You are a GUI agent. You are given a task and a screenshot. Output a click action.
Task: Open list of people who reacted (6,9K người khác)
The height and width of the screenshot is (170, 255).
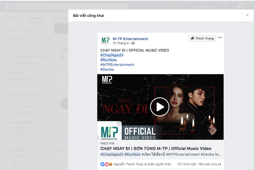click(x=143, y=164)
